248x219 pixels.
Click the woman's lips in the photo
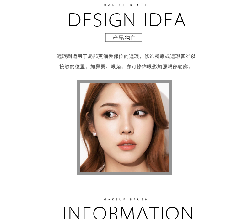pos(127,145)
